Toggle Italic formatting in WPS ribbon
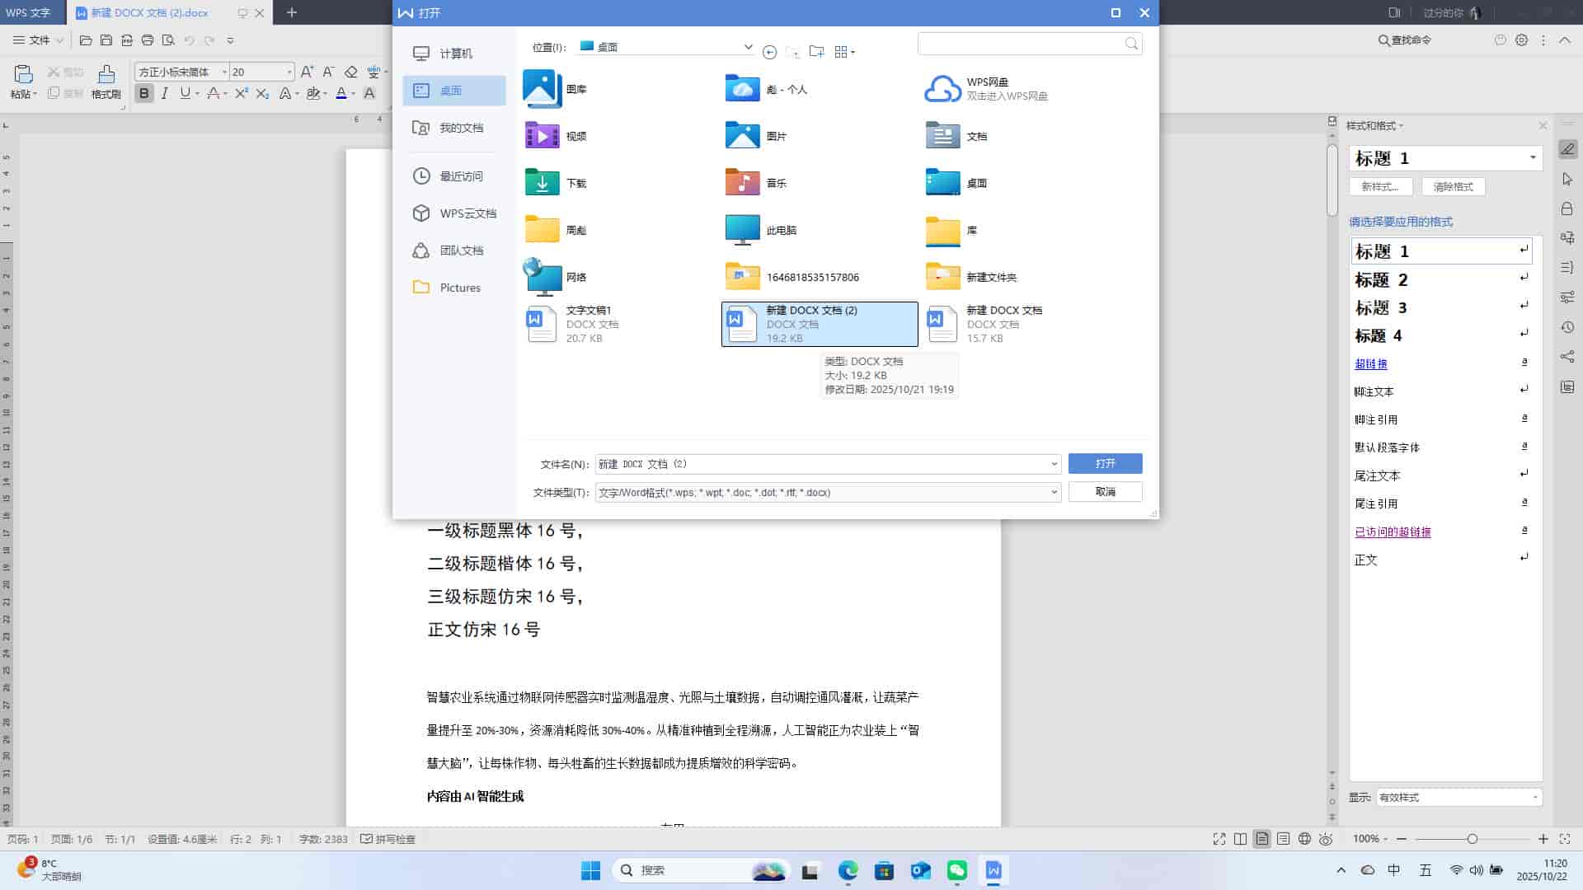Image resolution: width=1583 pixels, height=890 pixels. coord(165,93)
